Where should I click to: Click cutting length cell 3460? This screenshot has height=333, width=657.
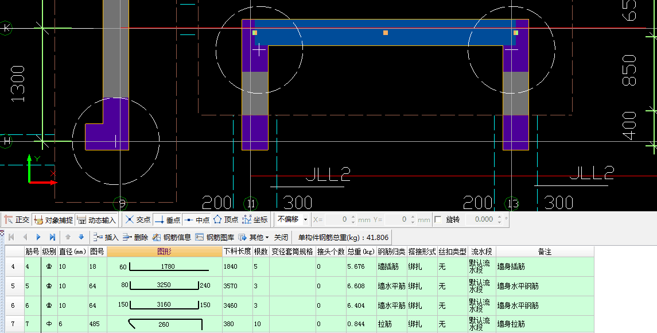click(237, 306)
